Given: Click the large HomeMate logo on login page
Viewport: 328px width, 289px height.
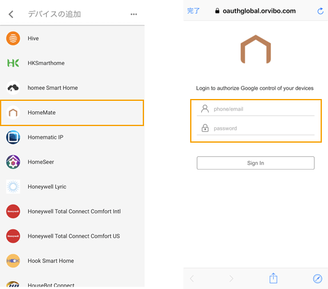Looking at the screenshot, I should [x=255, y=49].
